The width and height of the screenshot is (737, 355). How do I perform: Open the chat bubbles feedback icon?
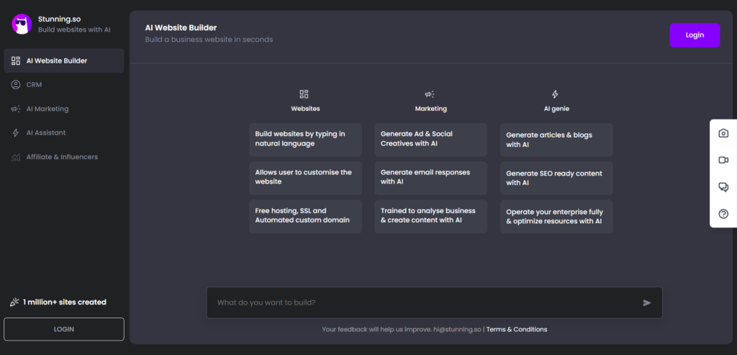pyautogui.click(x=723, y=187)
